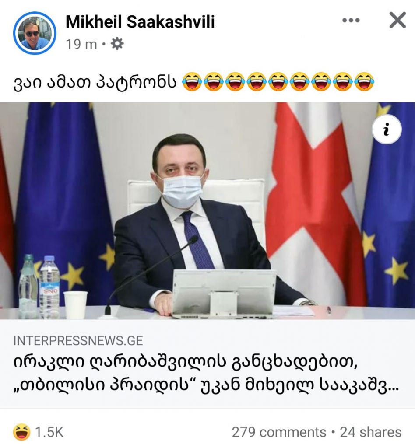View the 279 comments
Image resolution: width=415 pixels, height=448 pixels.
(x=279, y=432)
